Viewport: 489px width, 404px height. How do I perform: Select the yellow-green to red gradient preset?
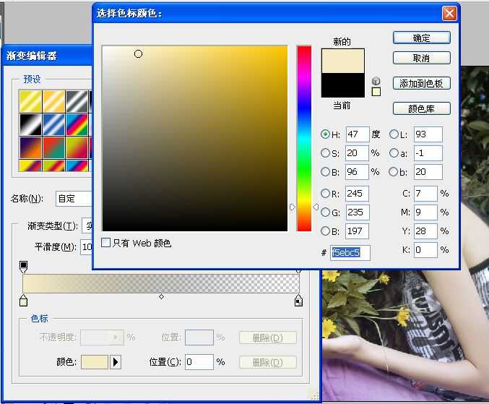pos(77,148)
